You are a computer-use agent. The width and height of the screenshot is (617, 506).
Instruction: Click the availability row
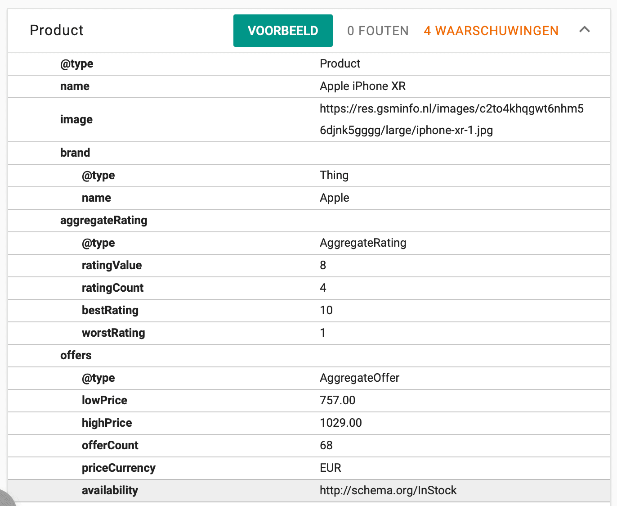(308, 490)
